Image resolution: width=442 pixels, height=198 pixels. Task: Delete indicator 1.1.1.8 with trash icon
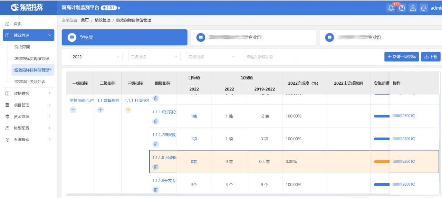(x=156, y=167)
